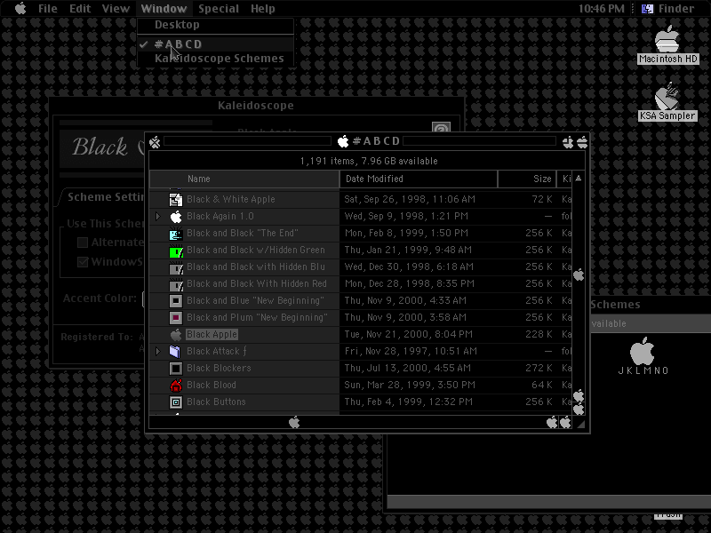Select the icon for Black and Black "The End"
This screenshot has width=711, height=533.
[x=176, y=234]
